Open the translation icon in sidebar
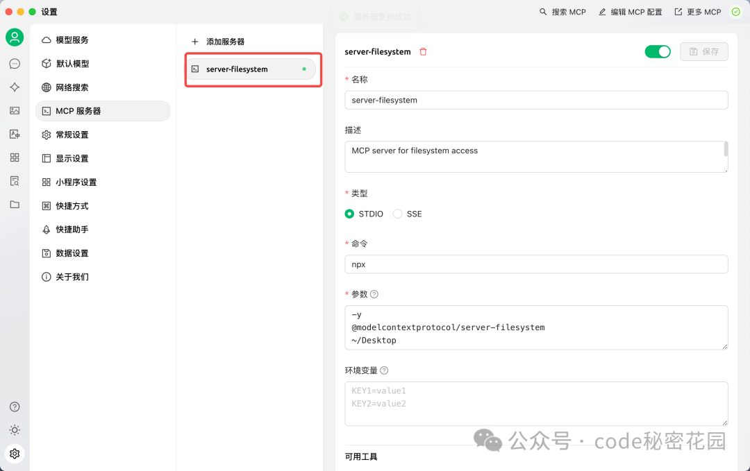 tap(15, 134)
